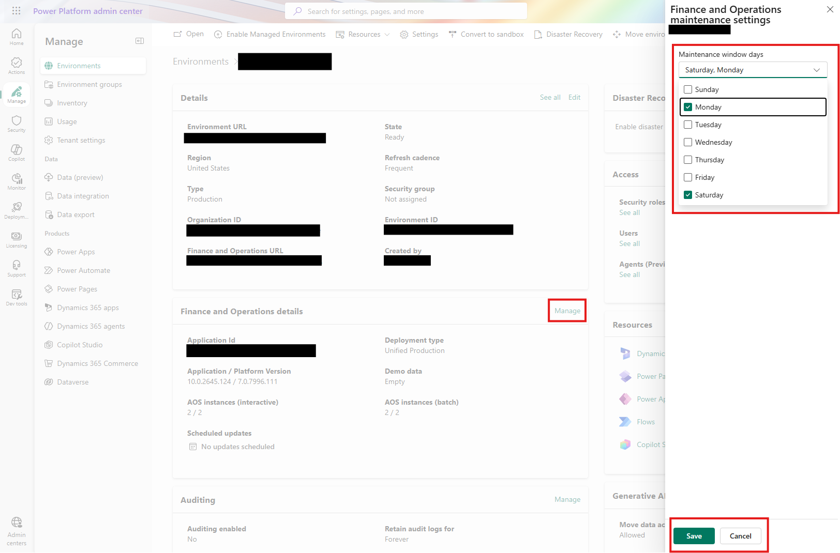Screen dimensions: 840x553
Task: Click Power Platform admin center title
Action: click(x=88, y=11)
